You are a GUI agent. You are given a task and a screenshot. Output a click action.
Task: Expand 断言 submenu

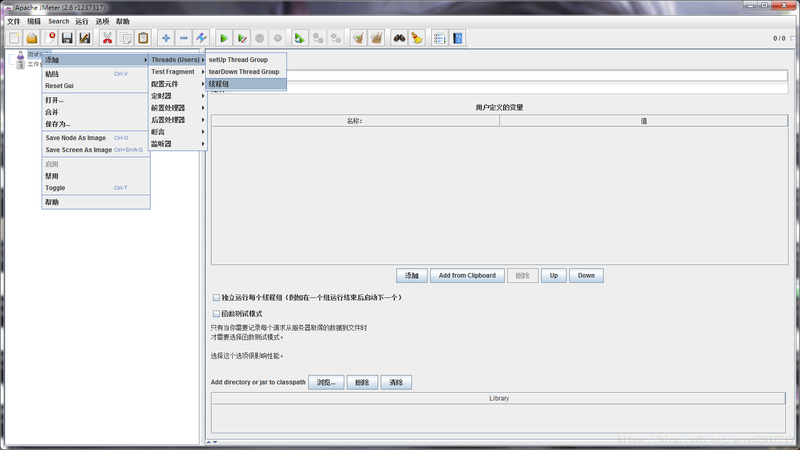tap(178, 132)
